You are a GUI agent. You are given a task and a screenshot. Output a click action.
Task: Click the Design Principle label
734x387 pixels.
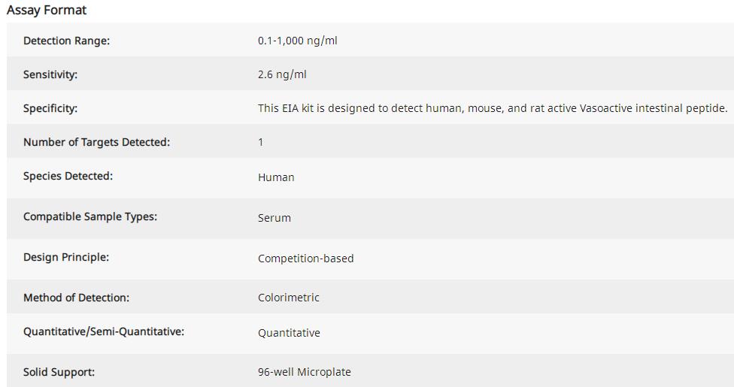pyautogui.click(x=66, y=257)
